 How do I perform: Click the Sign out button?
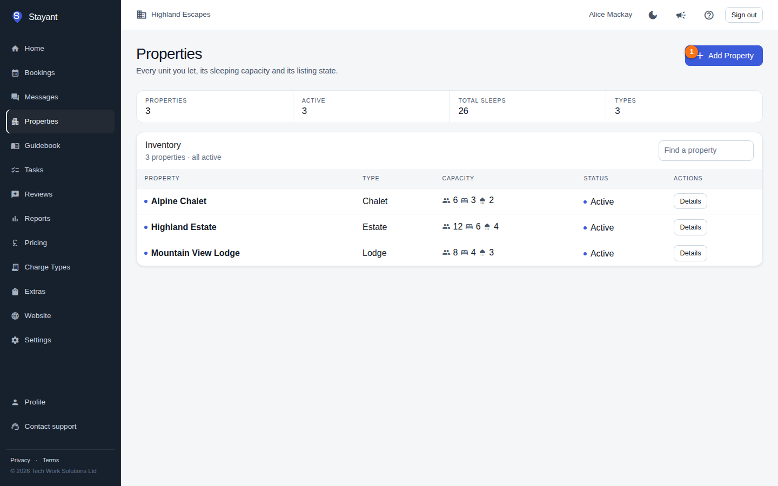[x=743, y=15]
